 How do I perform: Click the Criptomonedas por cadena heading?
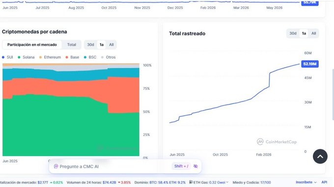[x=34, y=32]
